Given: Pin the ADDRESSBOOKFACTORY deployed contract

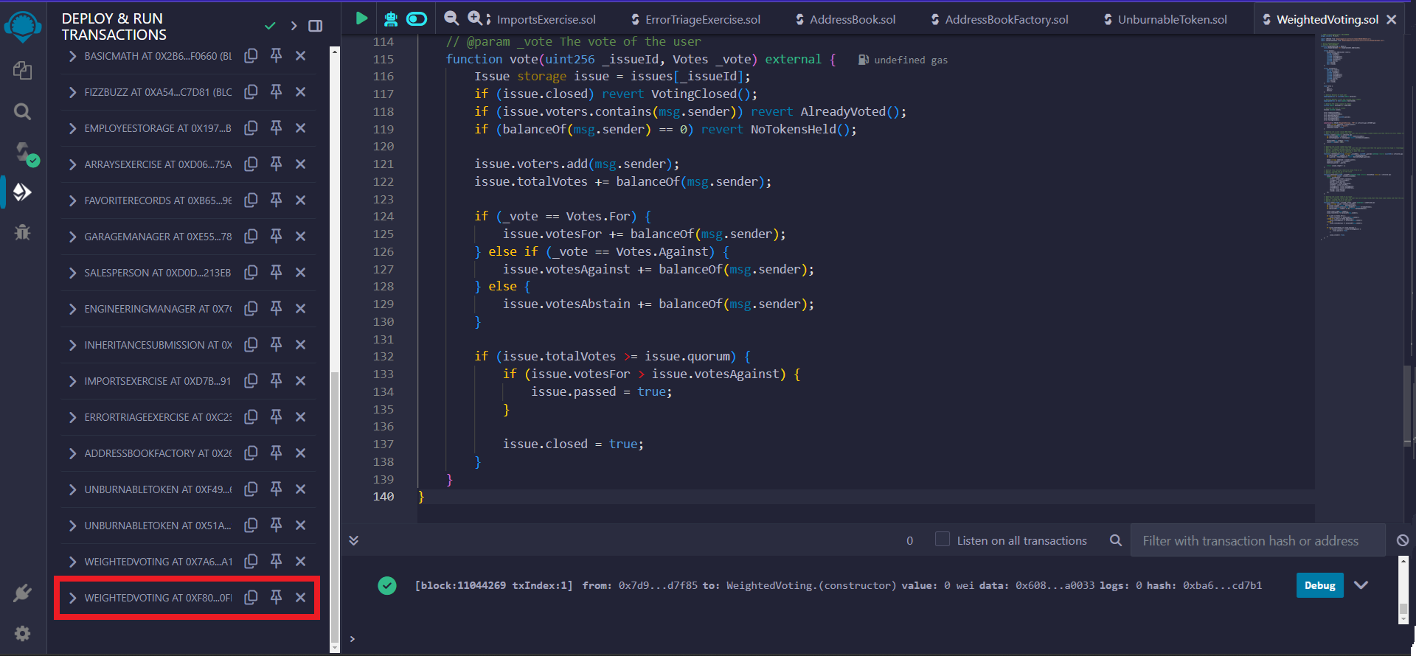Looking at the screenshot, I should [276, 453].
